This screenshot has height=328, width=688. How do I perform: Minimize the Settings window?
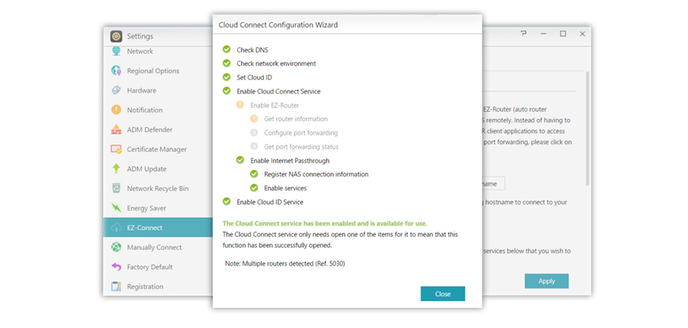coord(543,34)
